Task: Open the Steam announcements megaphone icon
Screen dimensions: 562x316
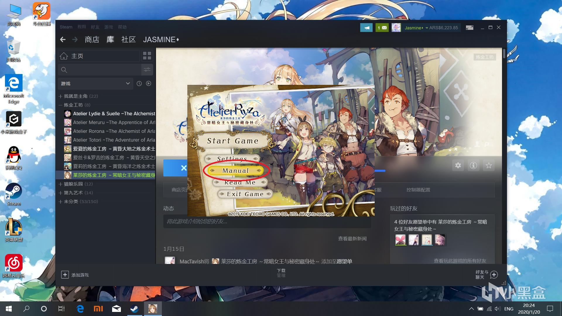Action: click(366, 28)
